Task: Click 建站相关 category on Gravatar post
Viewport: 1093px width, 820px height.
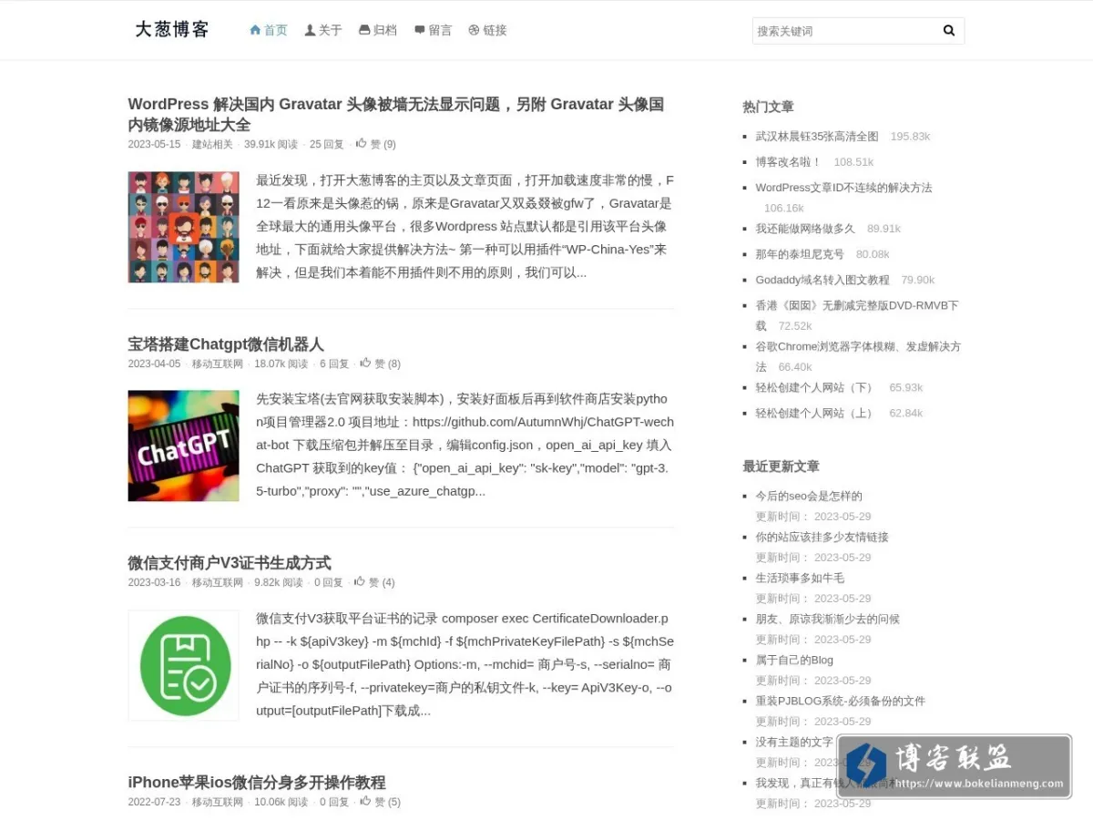Action: 212,144
